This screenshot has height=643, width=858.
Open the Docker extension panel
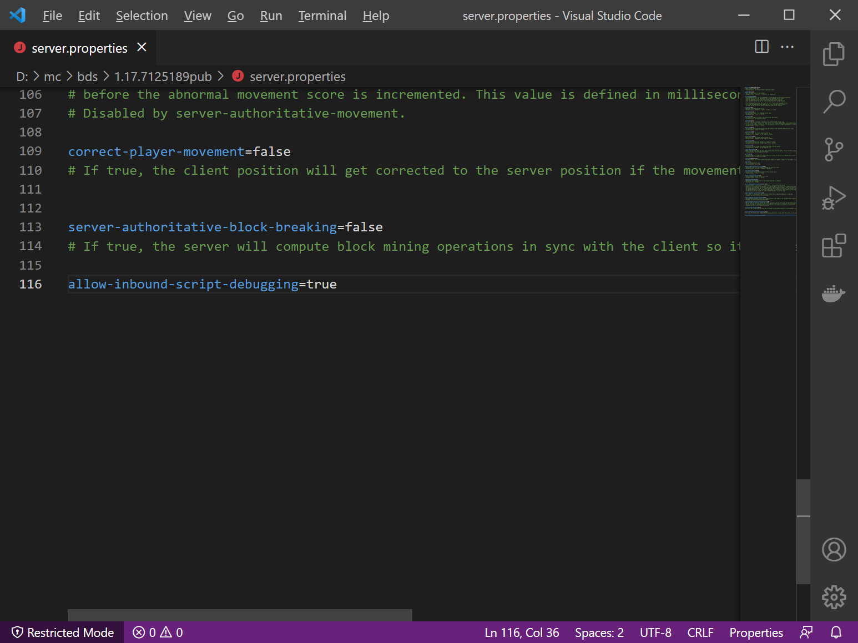pyautogui.click(x=833, y=293)
